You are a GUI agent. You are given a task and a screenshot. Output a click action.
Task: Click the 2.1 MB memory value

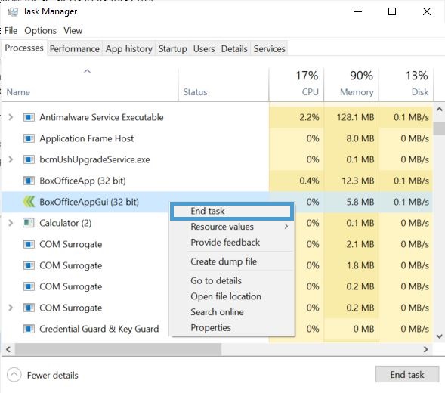pyautogui.click(x=360, y=244)
